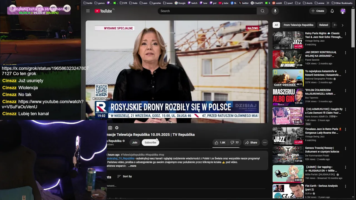Like the video with thumbs up
The image size is (356, 200).
pyautogui.click(x=220, y=142)
